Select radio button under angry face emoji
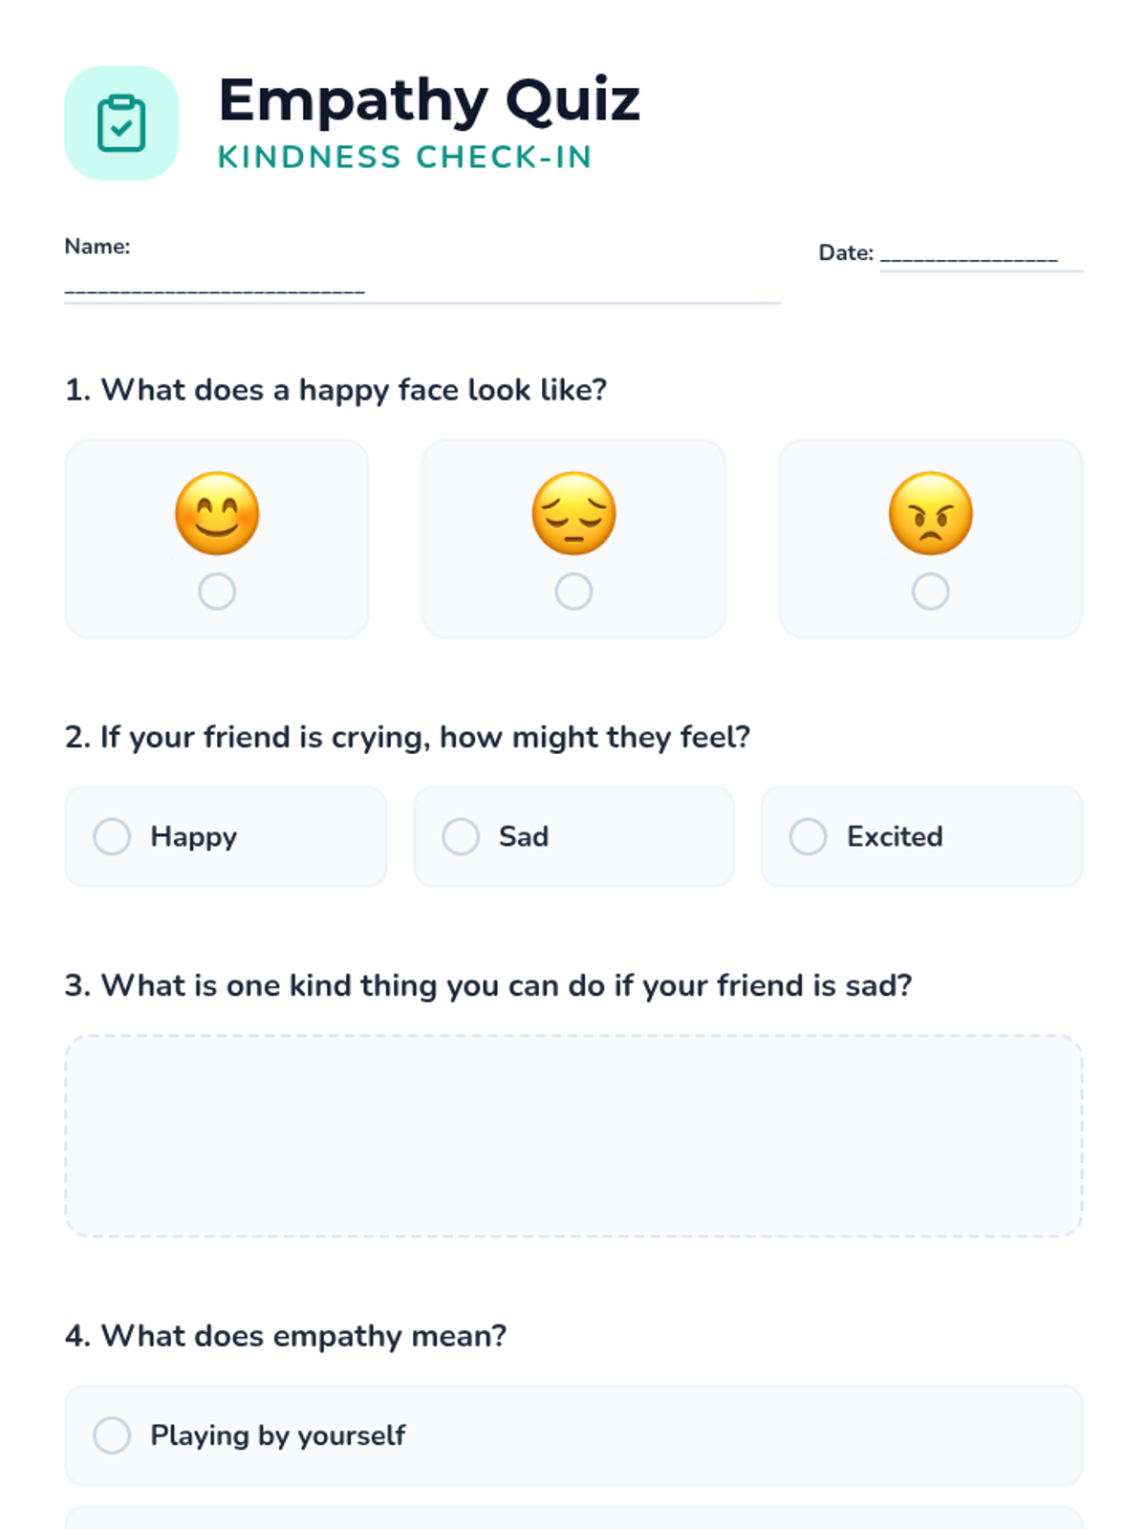The image size is (1147, 1529). tap(930, 592)
